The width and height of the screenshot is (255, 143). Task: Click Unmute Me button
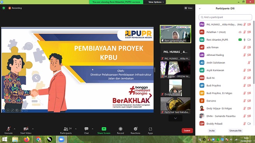click(235, 131)
